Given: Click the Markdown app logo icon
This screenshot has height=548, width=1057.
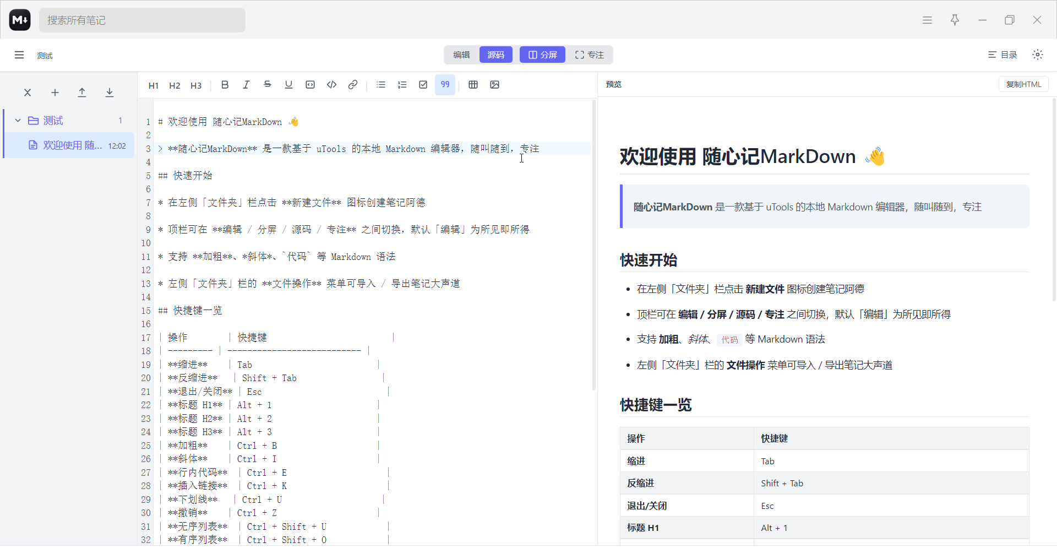Looking at the screenshot, I should pos(20,20).
